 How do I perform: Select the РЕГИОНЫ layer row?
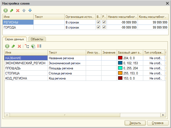click(x=85, y=22)
